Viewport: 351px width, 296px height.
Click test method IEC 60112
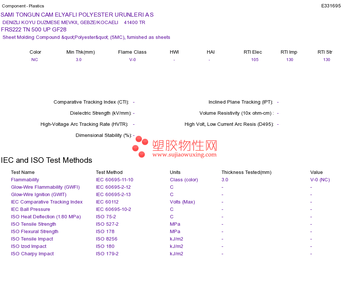[107, 202]
